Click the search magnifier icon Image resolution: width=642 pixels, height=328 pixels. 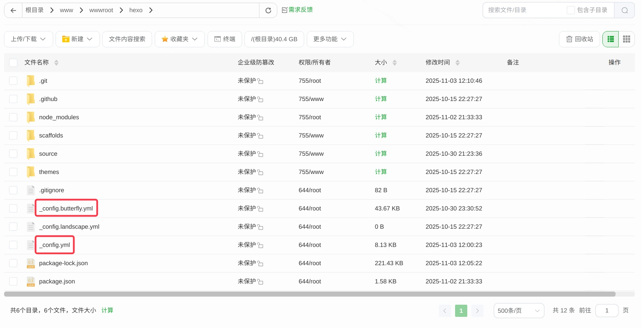click(x=624, y=10)
